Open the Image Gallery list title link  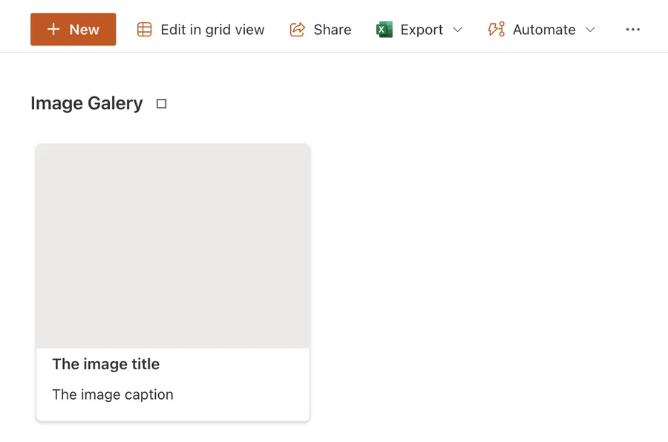tap(86, 103)
